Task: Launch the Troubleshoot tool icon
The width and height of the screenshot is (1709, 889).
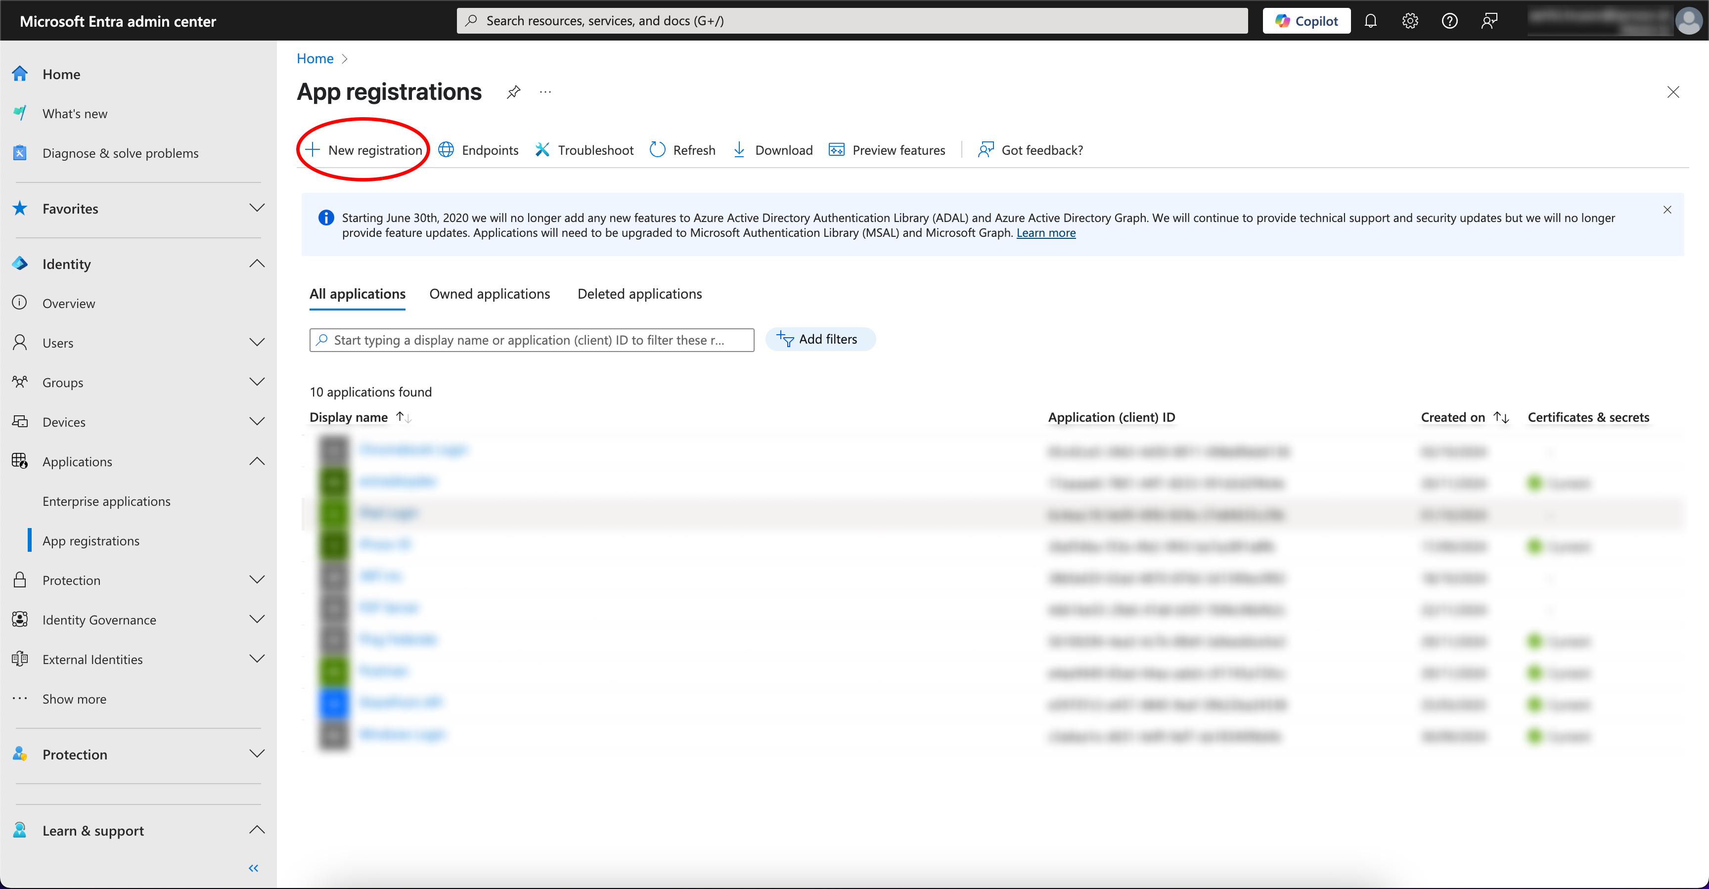Action: point(542,150)
